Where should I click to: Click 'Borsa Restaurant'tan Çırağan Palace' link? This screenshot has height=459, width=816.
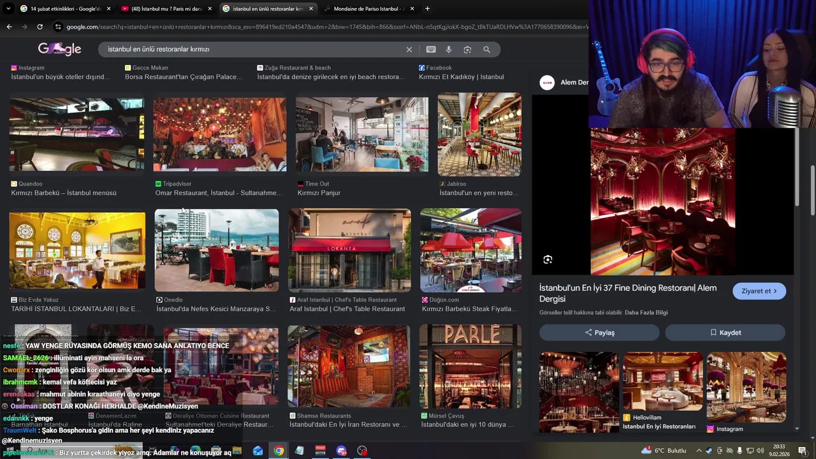pyautogui.click(x=184, y=76)
